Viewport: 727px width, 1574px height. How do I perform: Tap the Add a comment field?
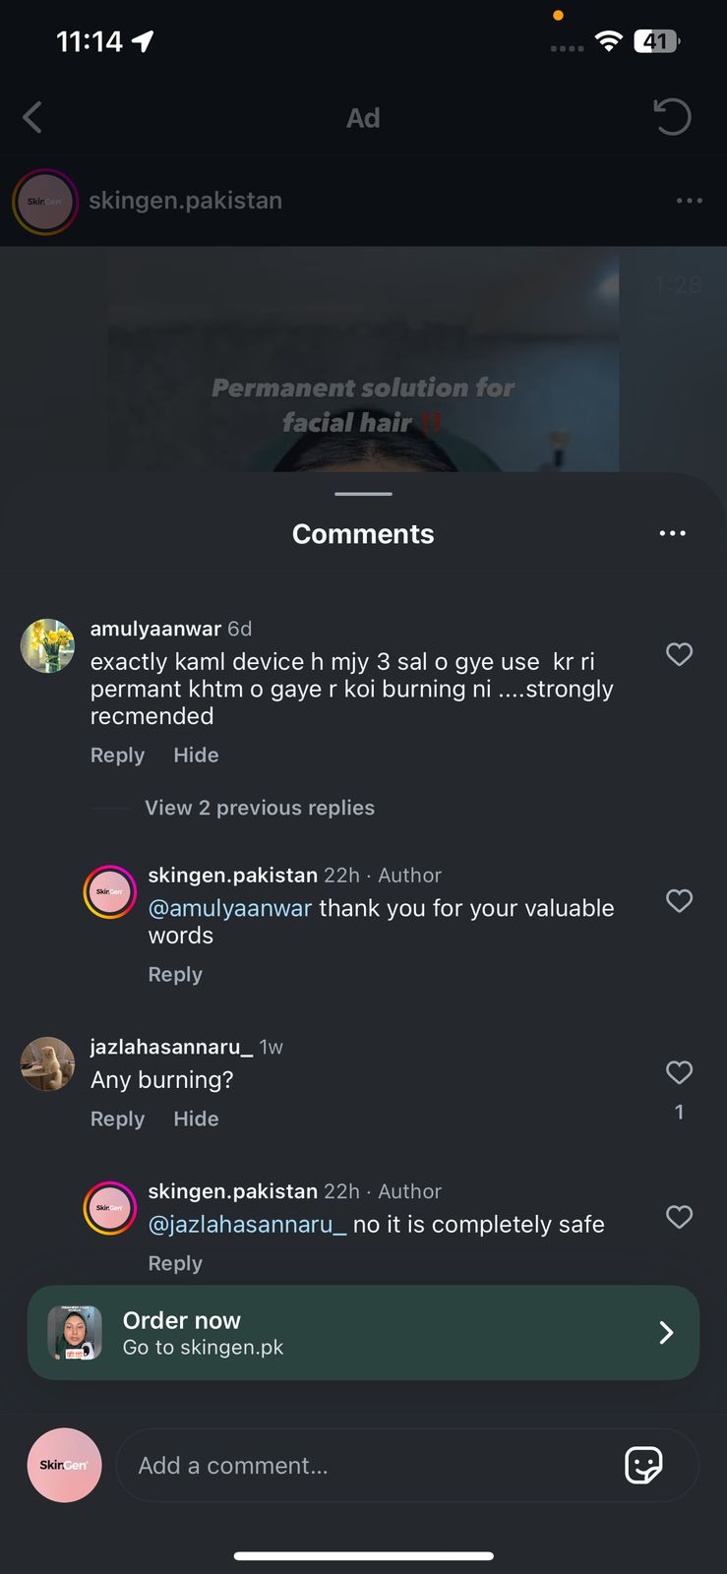pyautogui.click(x=374, y=1466)
